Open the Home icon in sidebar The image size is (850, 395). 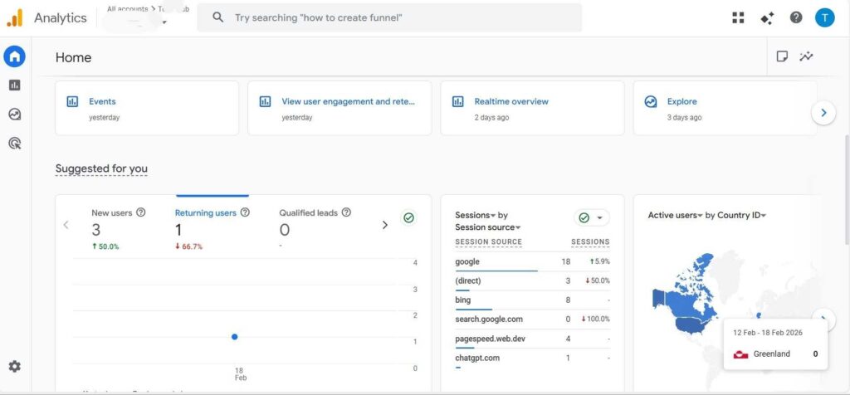click(x=15, y=56)
